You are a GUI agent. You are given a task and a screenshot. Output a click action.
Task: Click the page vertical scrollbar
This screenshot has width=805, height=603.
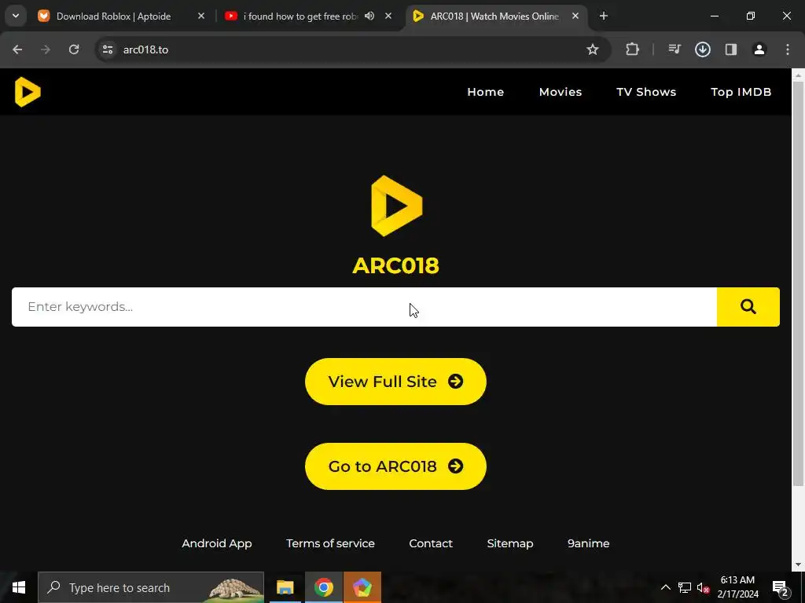[799, 282]
